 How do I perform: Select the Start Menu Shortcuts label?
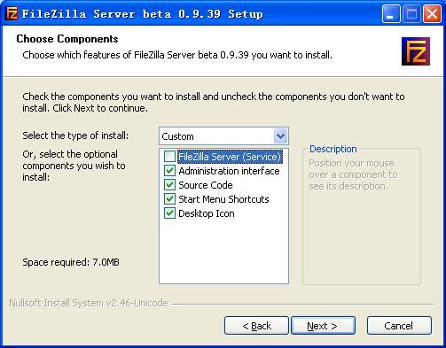coord(223,199)
